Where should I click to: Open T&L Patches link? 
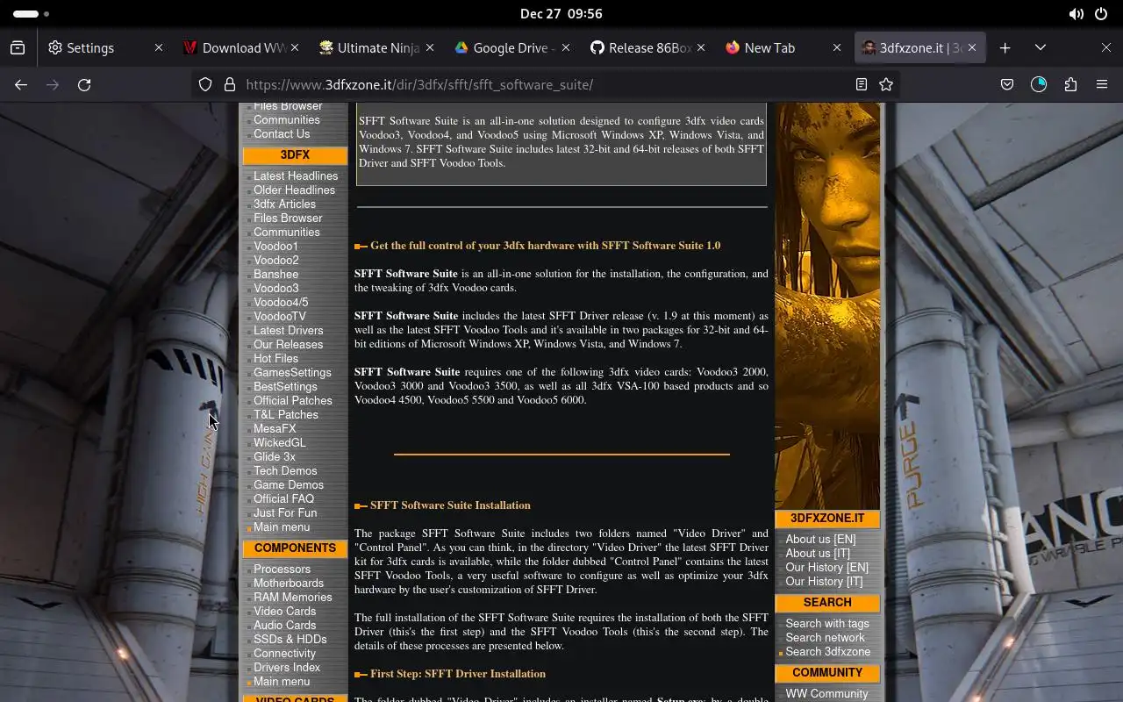(286, 415)
